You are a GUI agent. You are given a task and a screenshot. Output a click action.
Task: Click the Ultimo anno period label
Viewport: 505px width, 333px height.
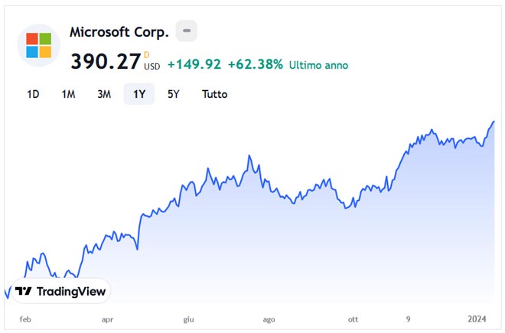[x=318, y=66]
